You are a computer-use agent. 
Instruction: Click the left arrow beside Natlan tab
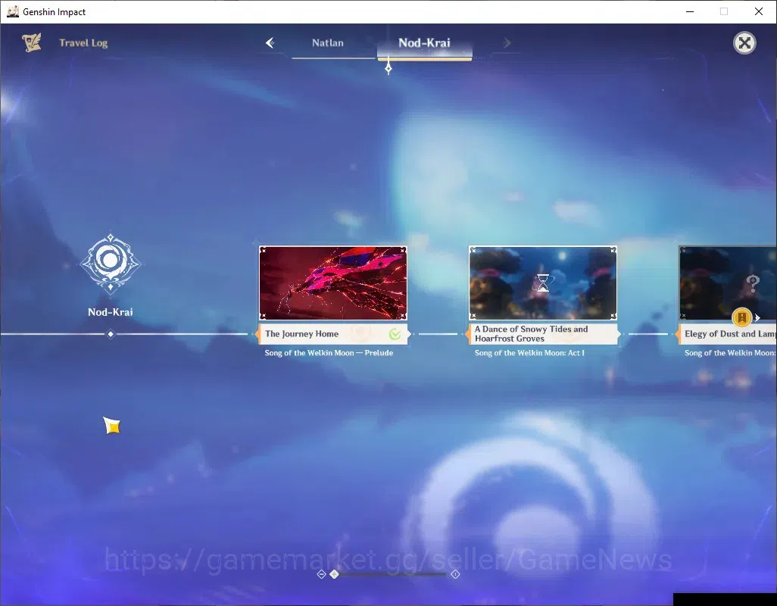click(x=270, y=43)
